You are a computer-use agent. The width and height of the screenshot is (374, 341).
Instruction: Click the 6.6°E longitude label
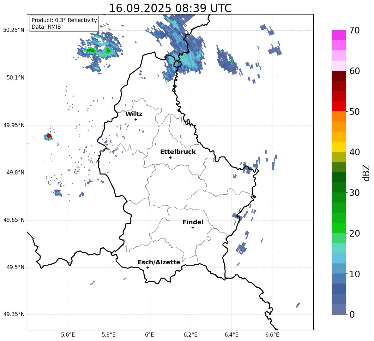tap(272, 335)
